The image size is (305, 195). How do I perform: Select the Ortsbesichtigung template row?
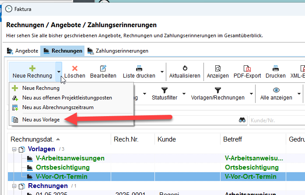point(63,167)
